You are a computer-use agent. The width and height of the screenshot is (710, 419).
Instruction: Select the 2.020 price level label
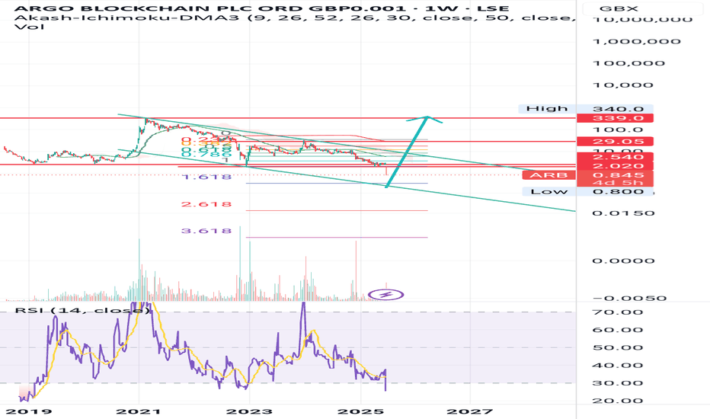point(615,166)
